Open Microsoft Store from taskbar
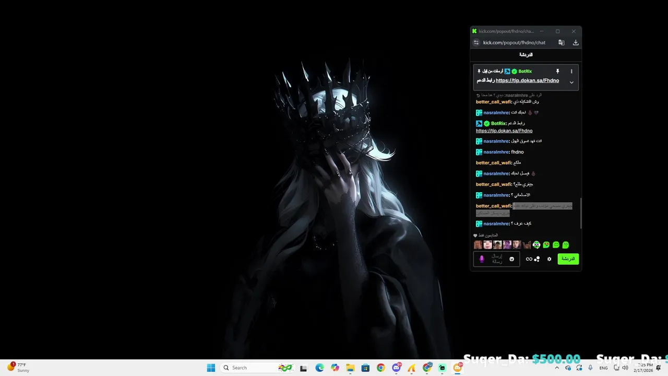The height and width of the screenshot is (376, 668). point(365,368)
